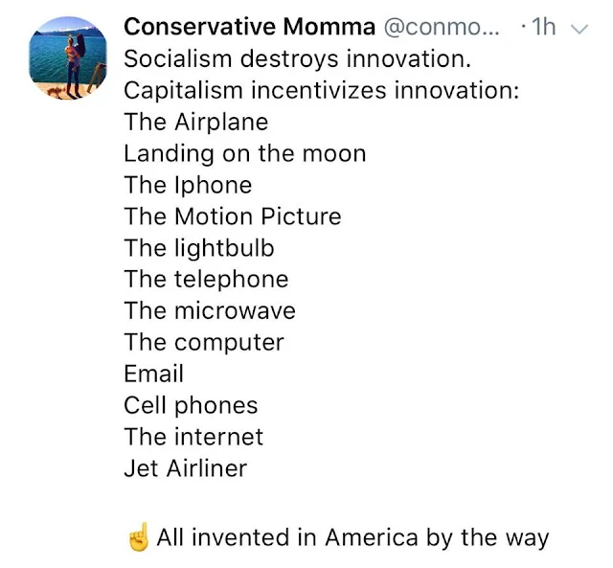This screenshot has height=568, width=613.
Task: Open the Conservative Momma profile picture
Action: coord(69,57)
